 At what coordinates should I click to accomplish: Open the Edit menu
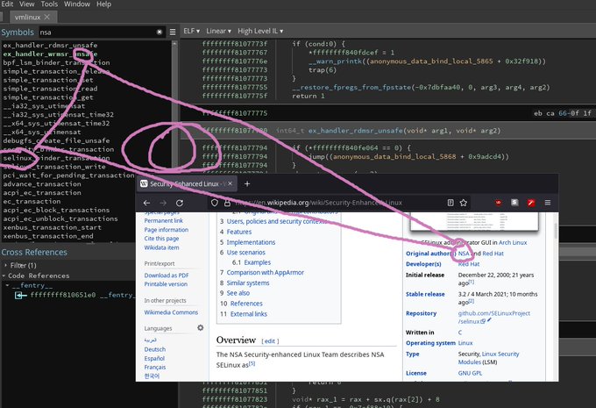(x=7, y=4)
